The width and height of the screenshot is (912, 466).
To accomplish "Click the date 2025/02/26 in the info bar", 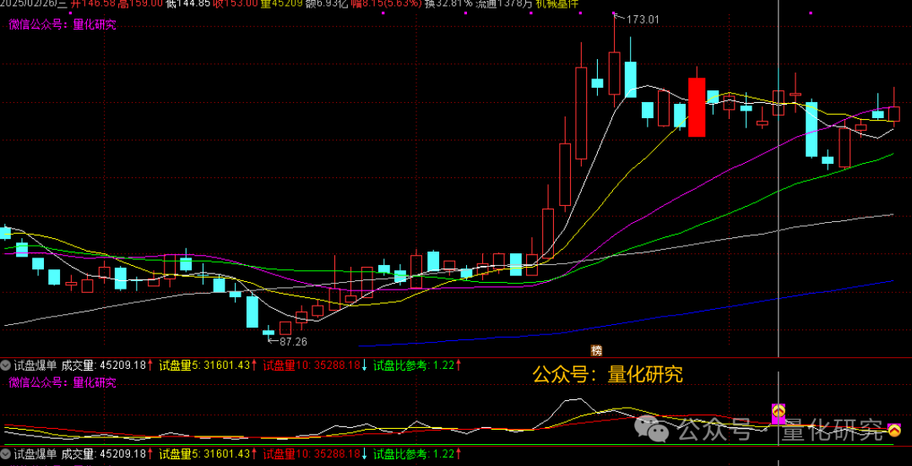I will pos(29,3).
